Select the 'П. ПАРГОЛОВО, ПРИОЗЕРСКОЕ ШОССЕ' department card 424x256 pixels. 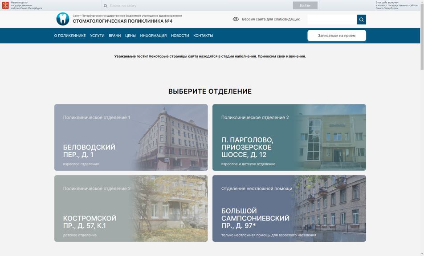(x=289, y=137)
